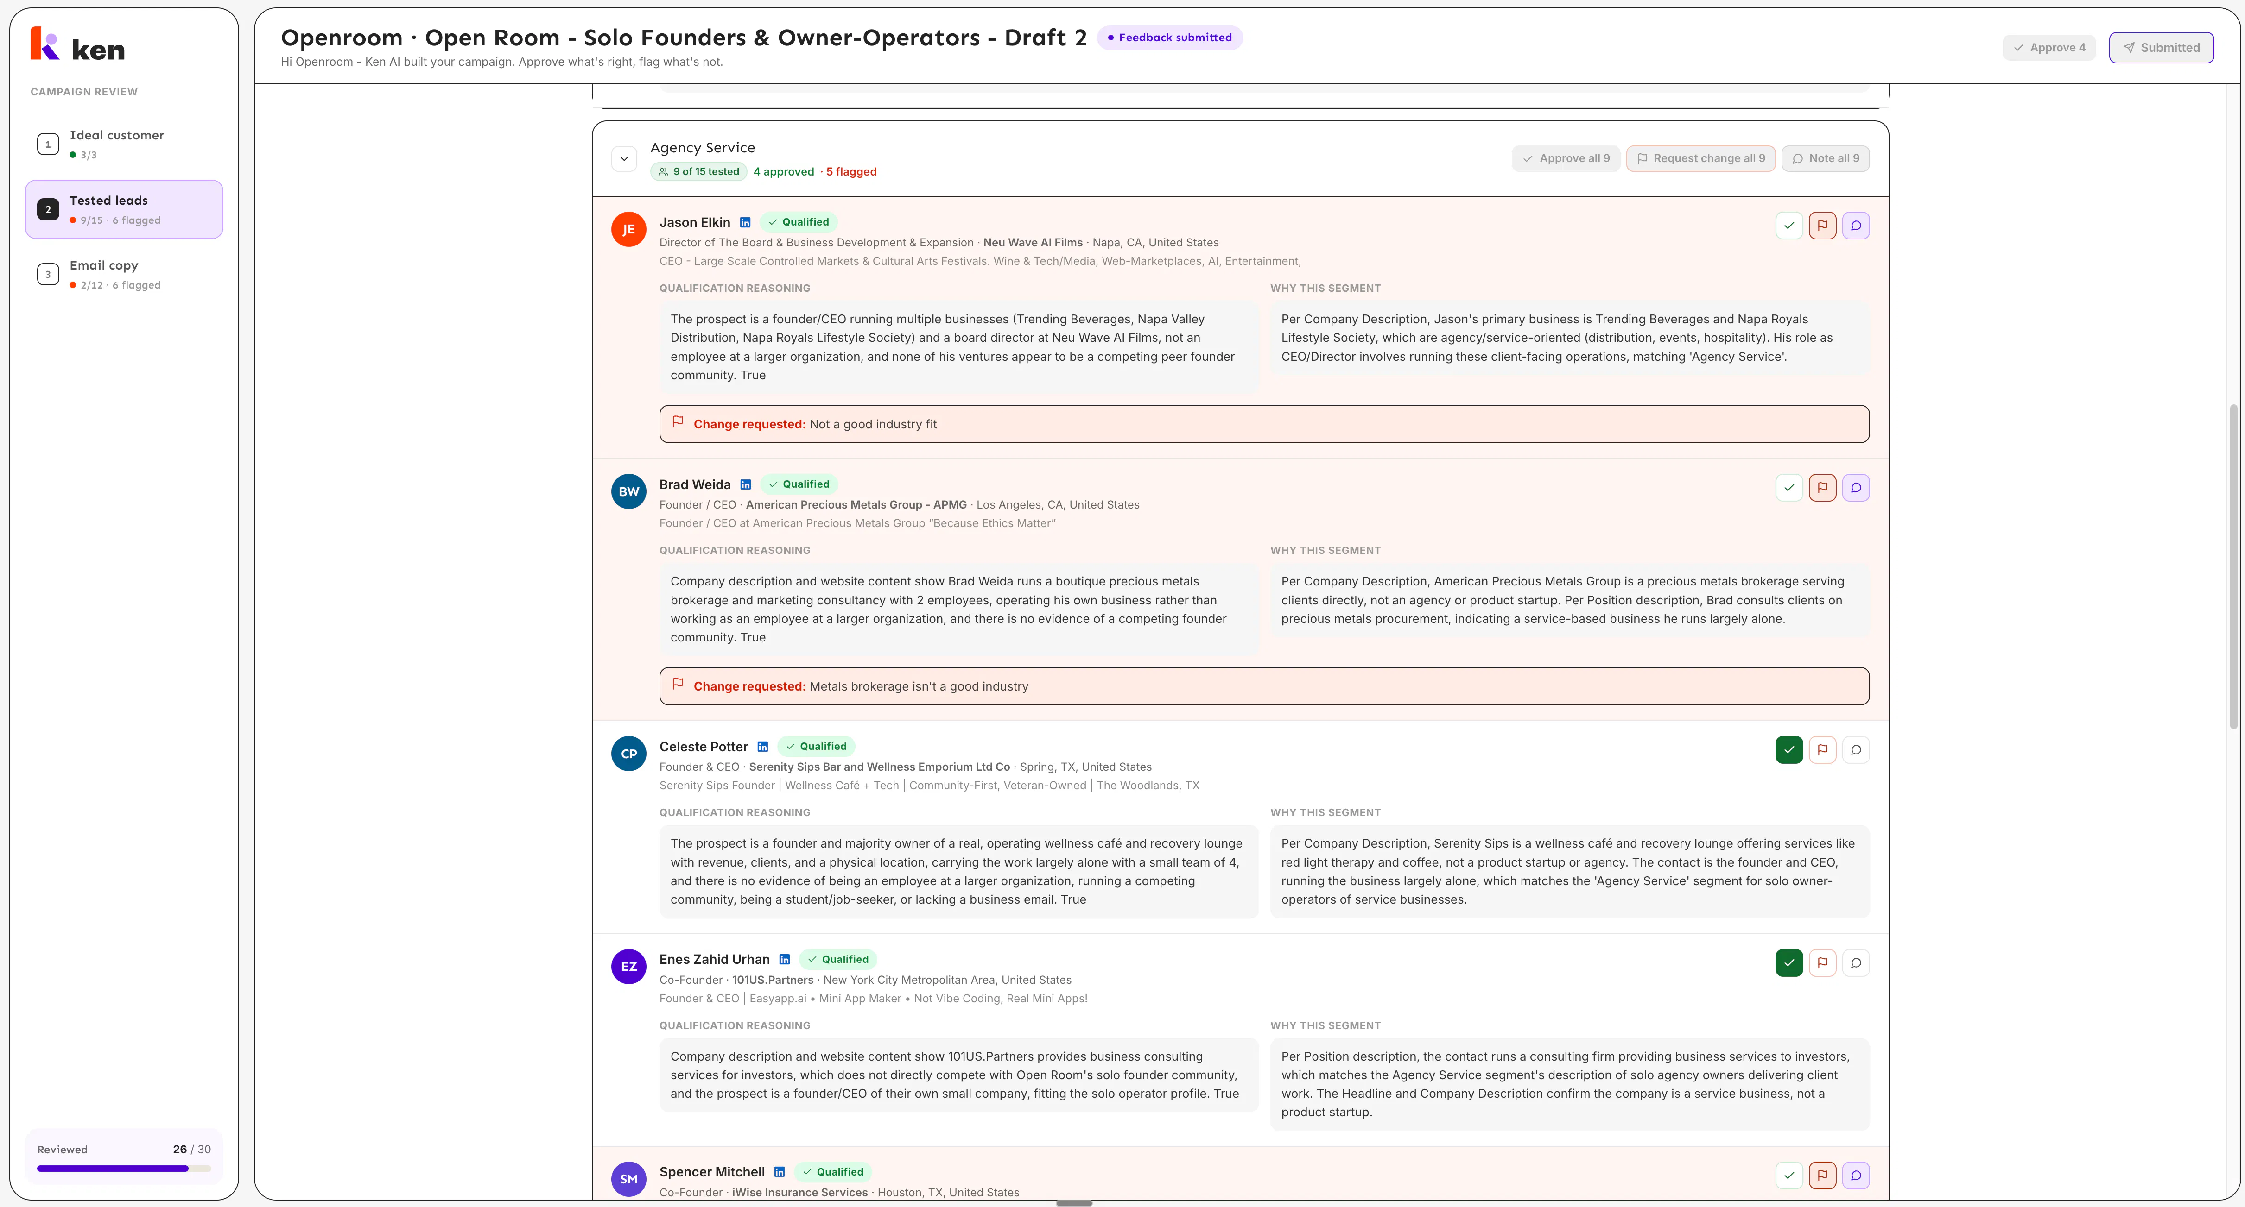Image resolution: width=2245 pixels, height=1207 pixels.
Task: Add a note on Celeste Potter
Action: (1855, 750)
